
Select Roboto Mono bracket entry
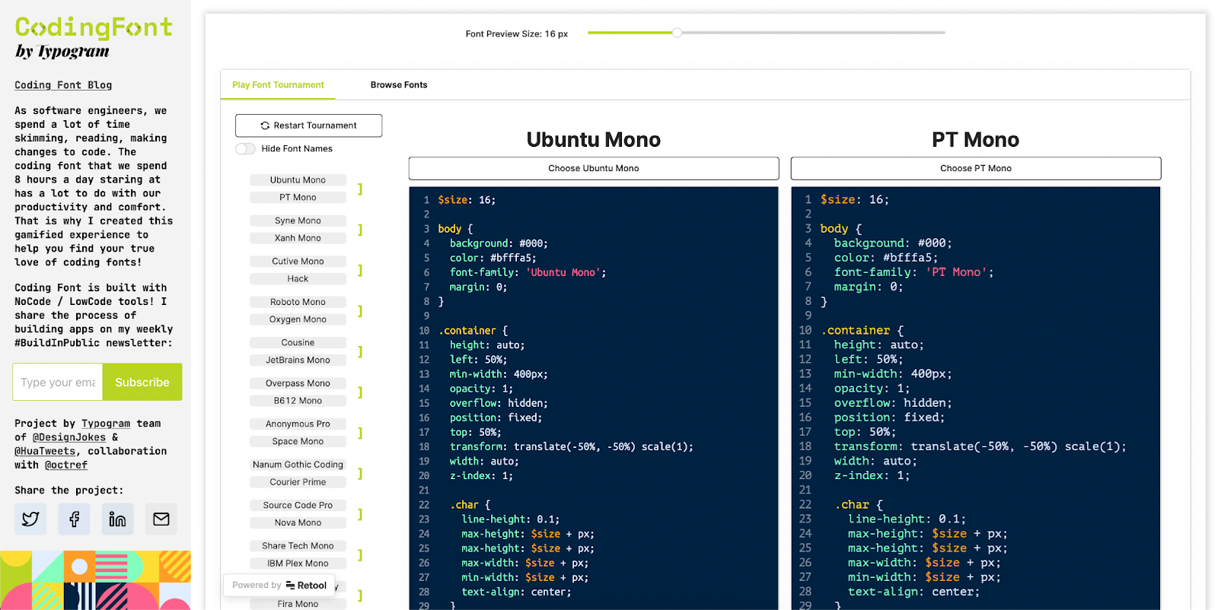298,302
